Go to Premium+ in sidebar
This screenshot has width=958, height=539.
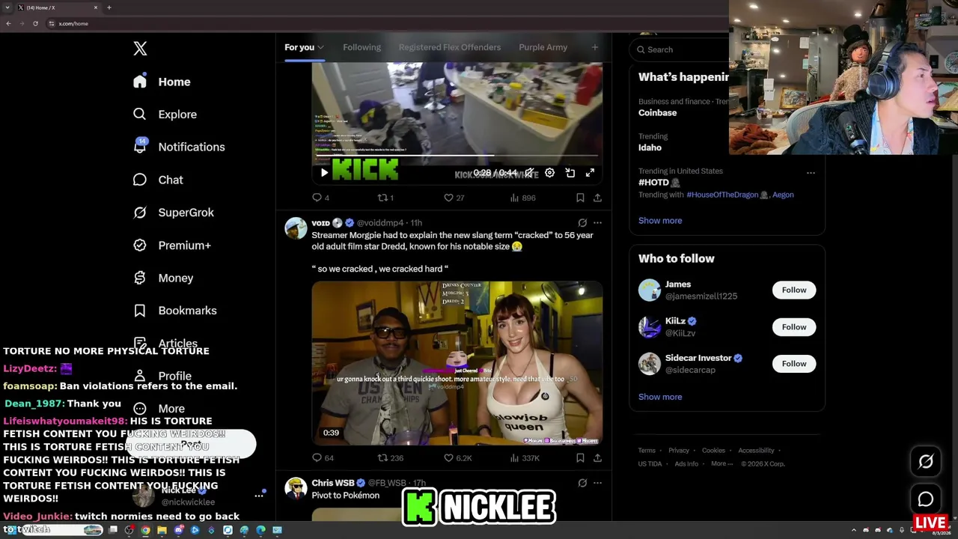172,246
